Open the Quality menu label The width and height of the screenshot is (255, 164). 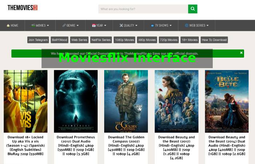[129, 26]
